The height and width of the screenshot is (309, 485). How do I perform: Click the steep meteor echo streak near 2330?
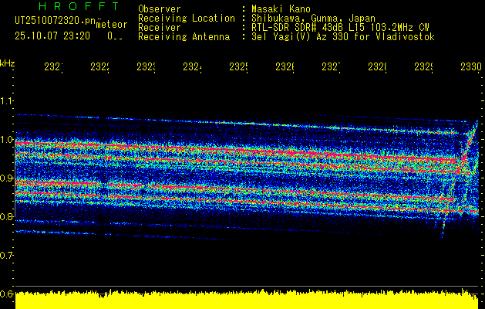coord(458,180)
